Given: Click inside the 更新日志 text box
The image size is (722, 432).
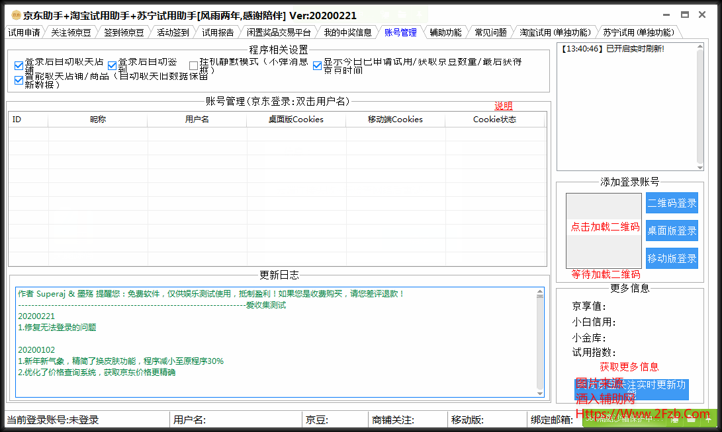Looking at the screenshot, I should [279, 342].
